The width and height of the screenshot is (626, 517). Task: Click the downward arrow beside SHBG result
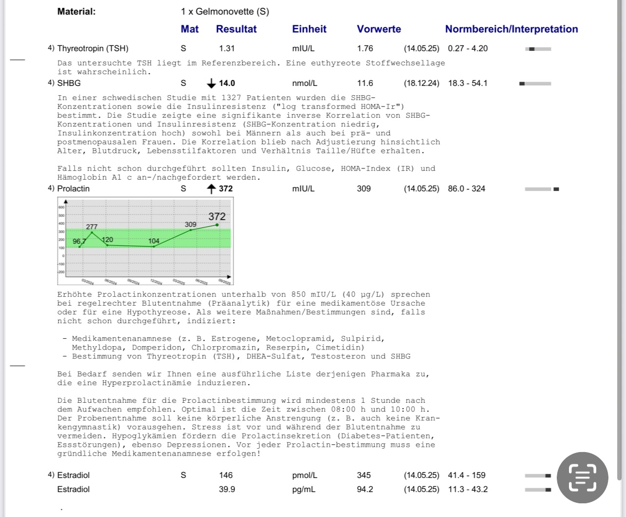[211, 83]
